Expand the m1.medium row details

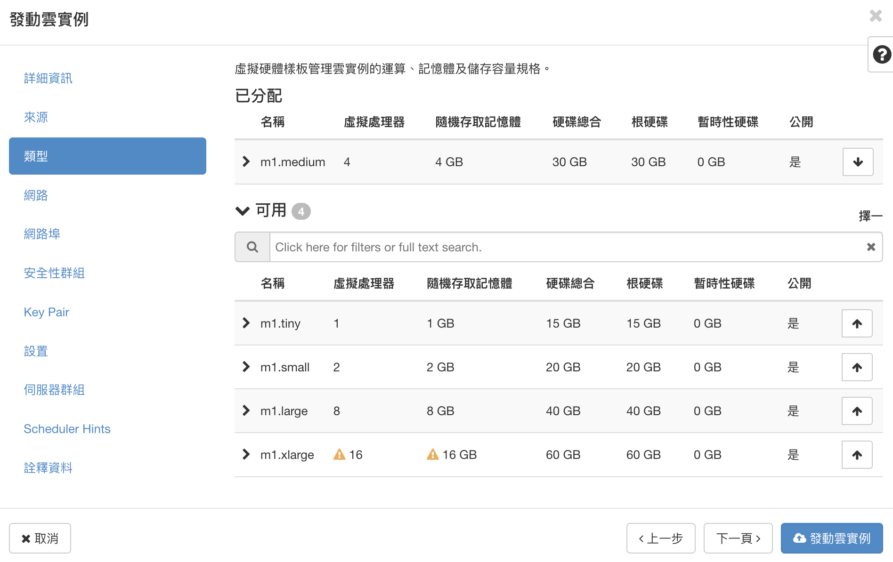click(246, 162)
